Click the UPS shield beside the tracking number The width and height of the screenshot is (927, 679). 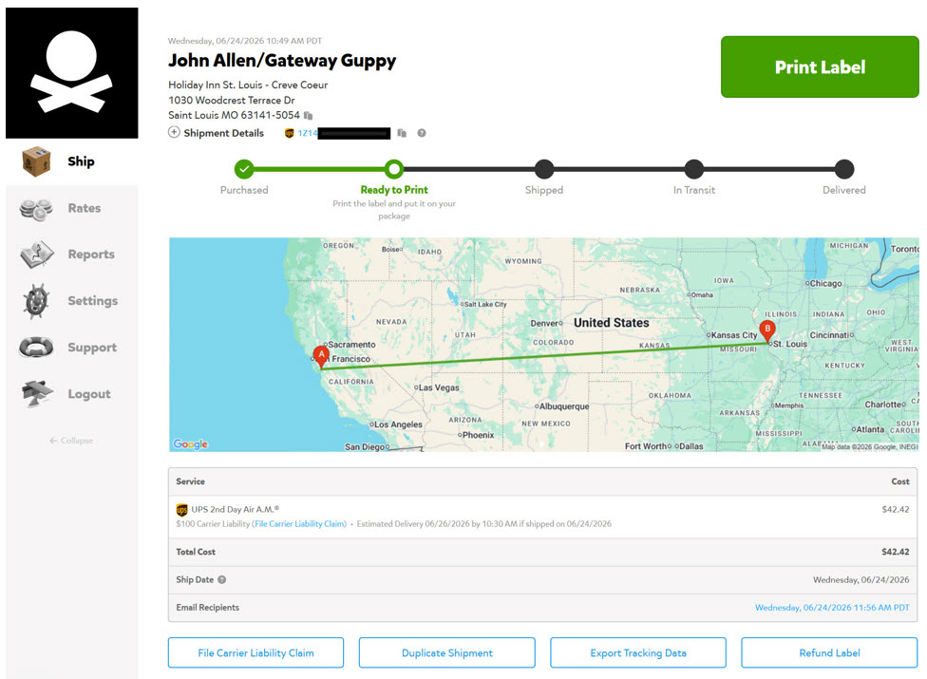pos(289,133)
